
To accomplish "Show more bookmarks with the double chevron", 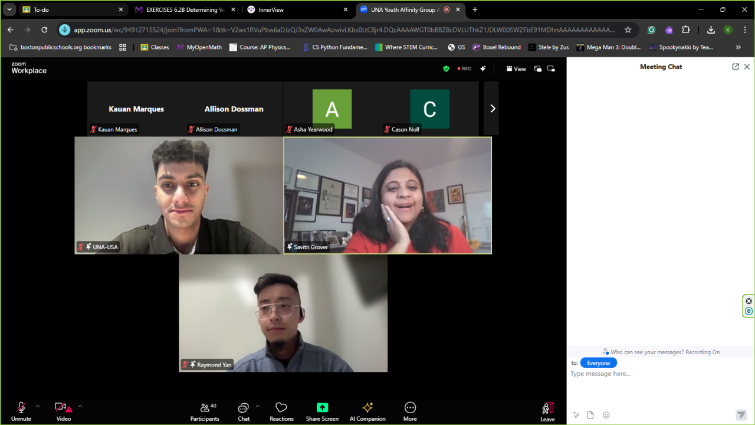I will tap(738, 47).
